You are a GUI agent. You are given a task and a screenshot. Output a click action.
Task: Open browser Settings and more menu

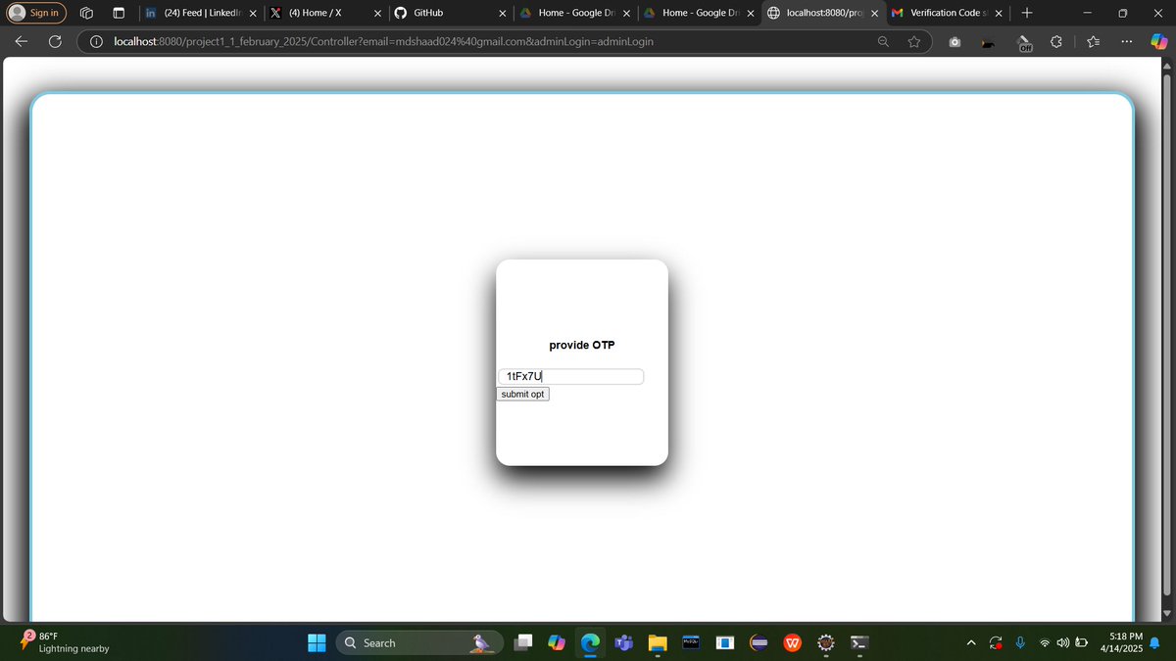tap(1127, 42)
